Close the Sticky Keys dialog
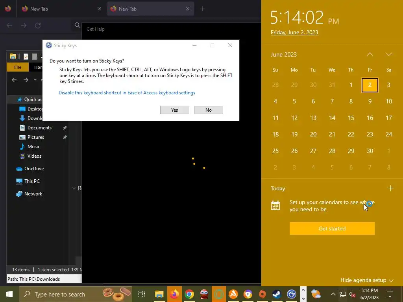Screen dimensions: 403x302 230,46
